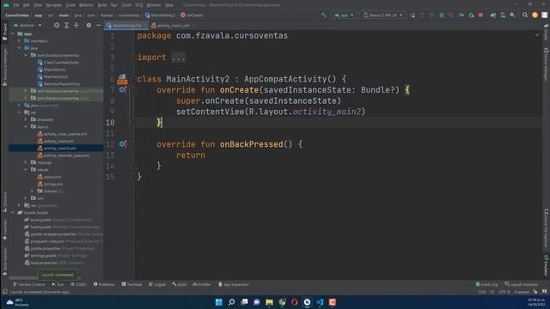Screen dimensions: 550x309
Task: Collapse the java folder in tree
Action: (19, 48)
